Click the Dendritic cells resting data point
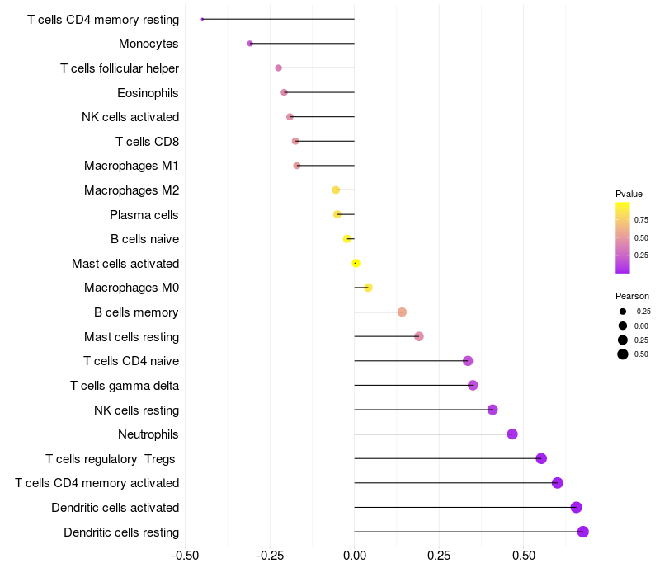The height and width of the screenshot is (577, 660). (x=583, y=532)
